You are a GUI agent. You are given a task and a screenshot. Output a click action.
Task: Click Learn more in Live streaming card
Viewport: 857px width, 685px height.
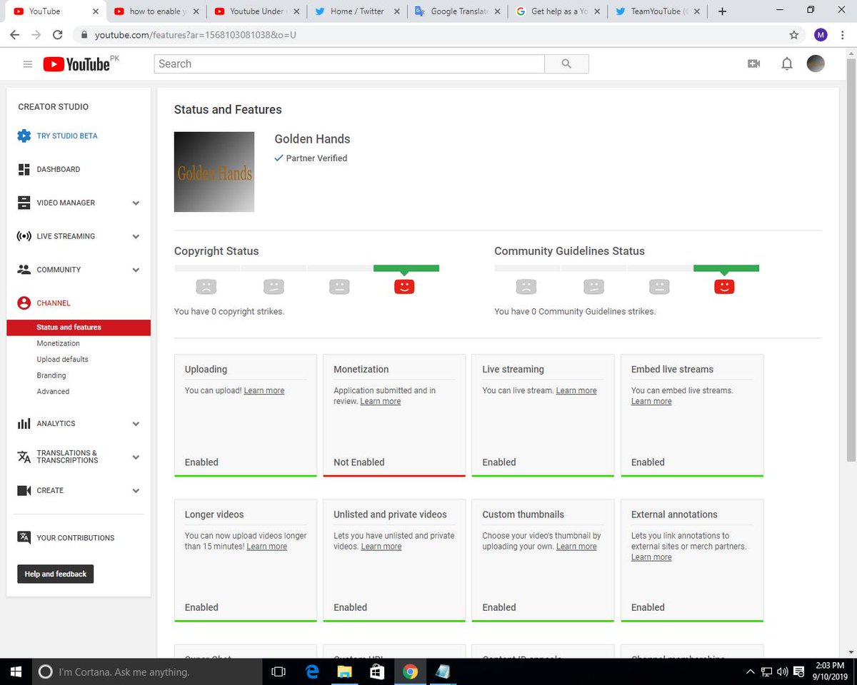pos(576,391)
